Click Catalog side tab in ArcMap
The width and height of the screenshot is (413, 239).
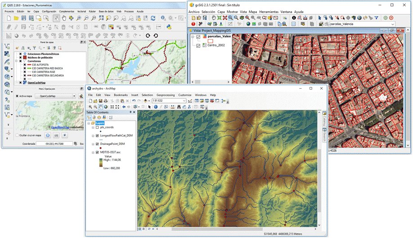point(324,119)
